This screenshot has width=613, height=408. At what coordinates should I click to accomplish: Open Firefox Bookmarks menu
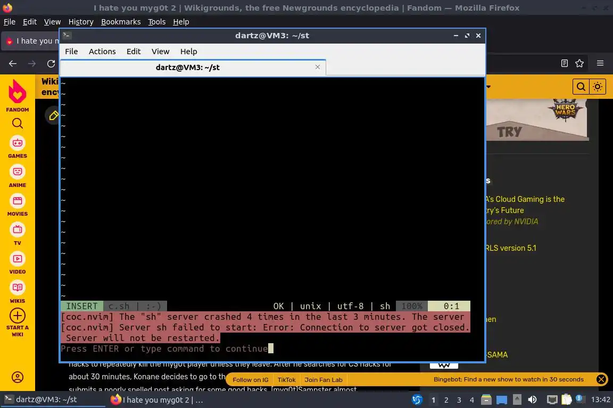[121, 22]
